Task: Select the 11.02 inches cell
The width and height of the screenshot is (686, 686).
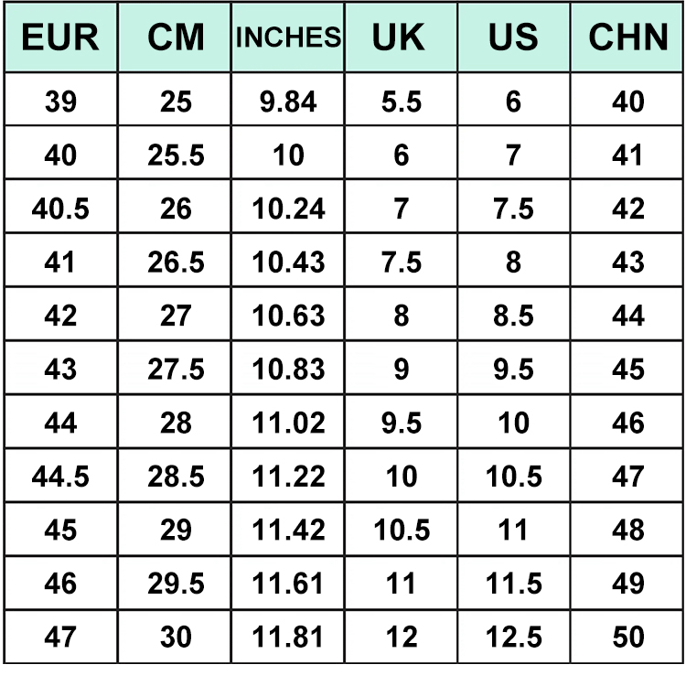Action: [288, 423]
